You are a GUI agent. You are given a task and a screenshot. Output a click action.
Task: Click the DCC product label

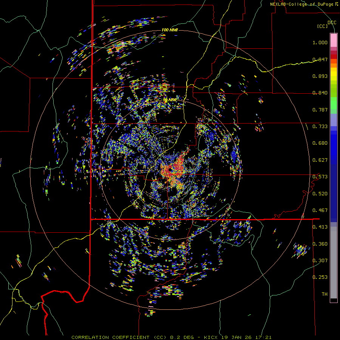pos(332,23)
